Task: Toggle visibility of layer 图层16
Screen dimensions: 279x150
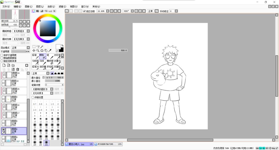Action: click(4, 105)
